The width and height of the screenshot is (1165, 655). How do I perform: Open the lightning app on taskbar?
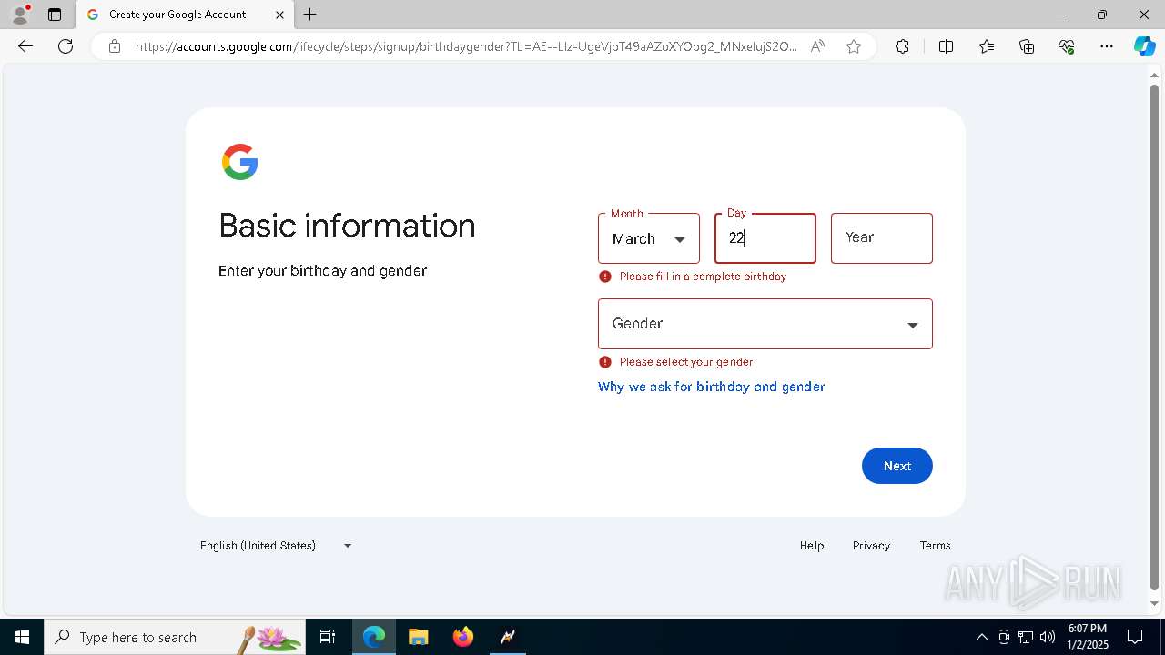pos(508,637)
